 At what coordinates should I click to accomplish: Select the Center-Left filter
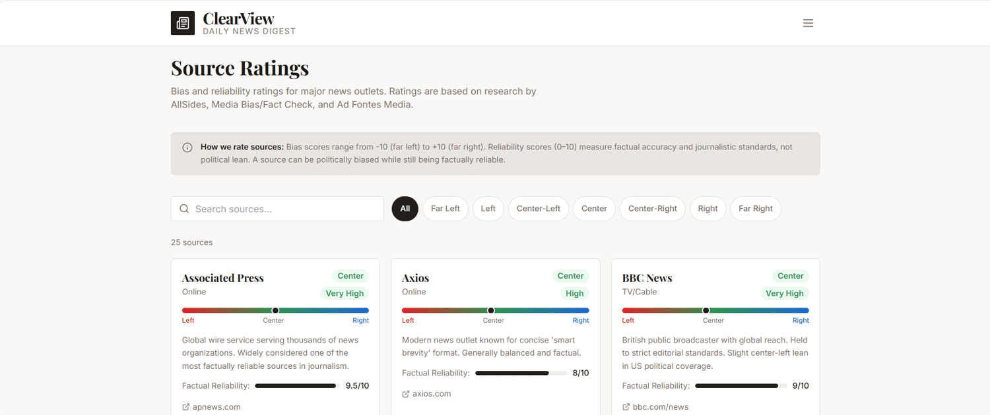tap(539, 209)
